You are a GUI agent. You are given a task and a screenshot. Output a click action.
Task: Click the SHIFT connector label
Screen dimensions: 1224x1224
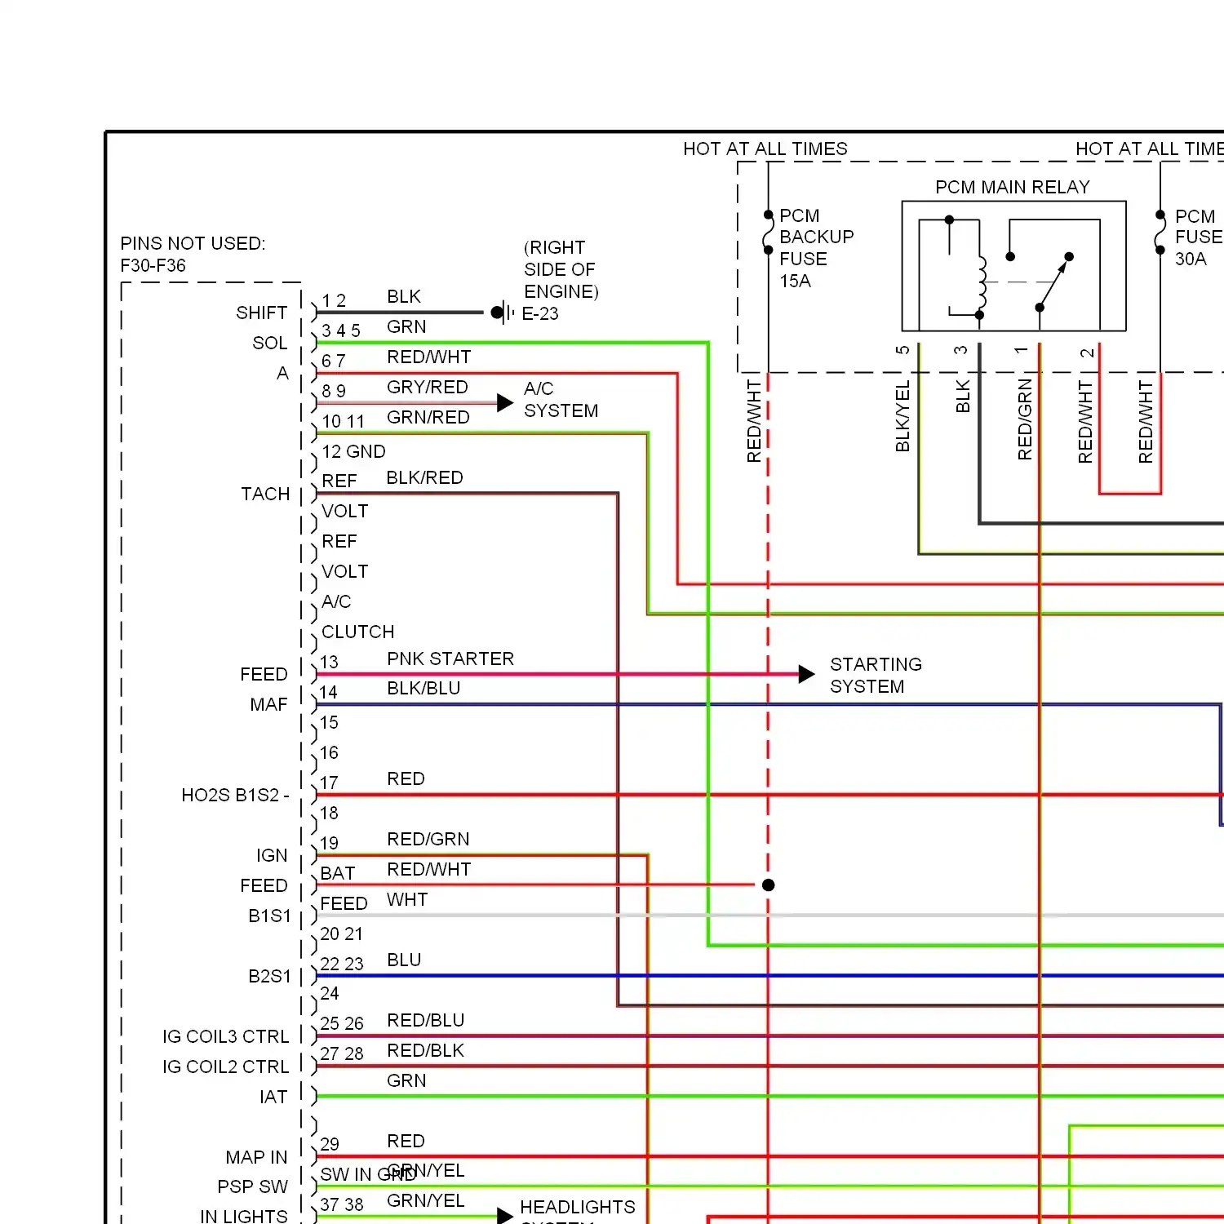[261, 313]
